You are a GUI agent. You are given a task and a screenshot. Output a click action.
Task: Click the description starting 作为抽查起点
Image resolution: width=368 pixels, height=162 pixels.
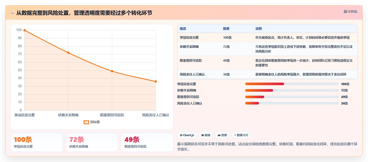(x=302, y=38)
